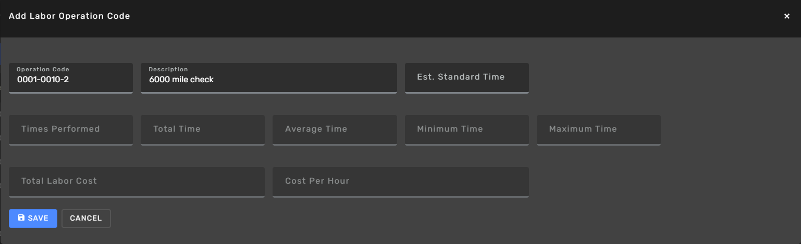The height and width of the screenshot is (244, 801).
Task: Click the small Description label text
Action: pos(168,69)
